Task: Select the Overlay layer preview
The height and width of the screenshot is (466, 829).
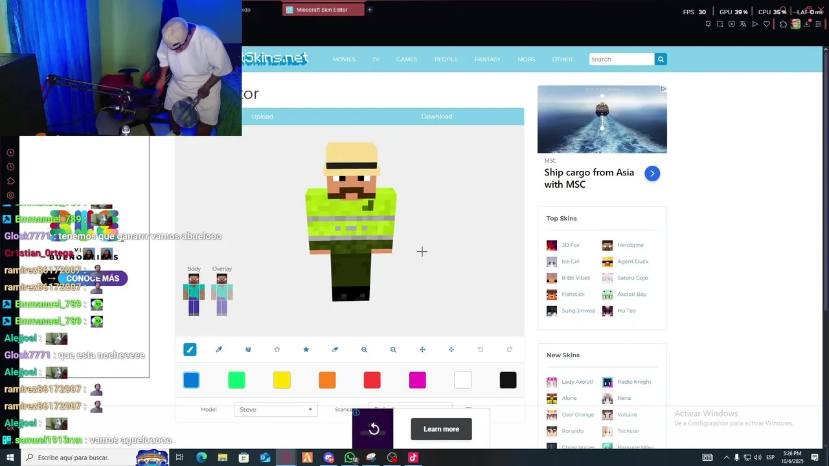Action: (x=221, y=294)
